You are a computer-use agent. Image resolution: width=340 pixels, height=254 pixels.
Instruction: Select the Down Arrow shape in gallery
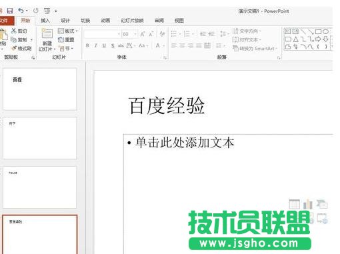point(326,39)
